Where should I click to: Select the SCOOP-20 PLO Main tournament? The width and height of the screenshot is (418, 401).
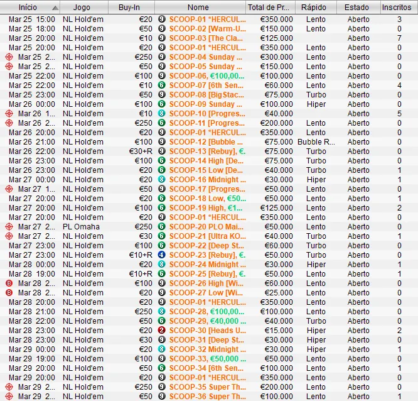click(x=207, y=227)
